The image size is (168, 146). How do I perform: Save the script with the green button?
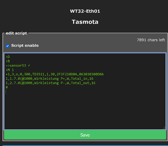(85, 135)
